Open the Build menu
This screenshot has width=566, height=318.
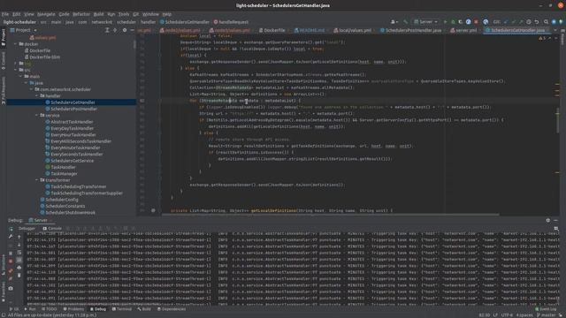(x=98, y=14)
